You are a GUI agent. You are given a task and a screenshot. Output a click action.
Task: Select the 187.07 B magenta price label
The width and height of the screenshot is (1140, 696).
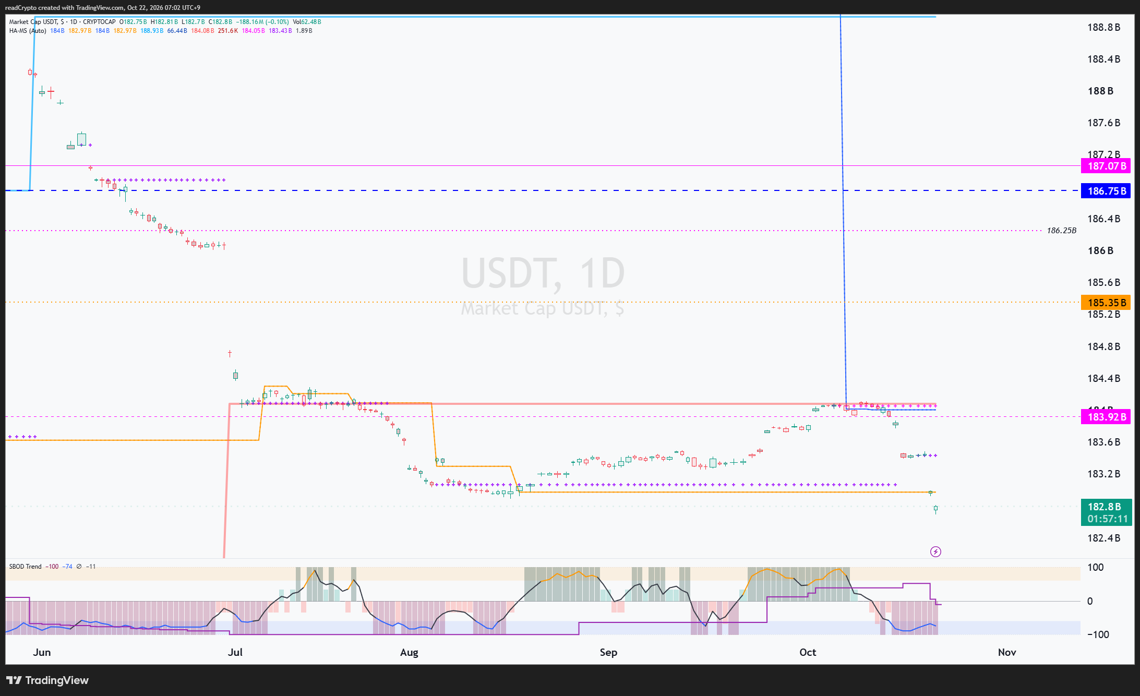(1106, 166)
